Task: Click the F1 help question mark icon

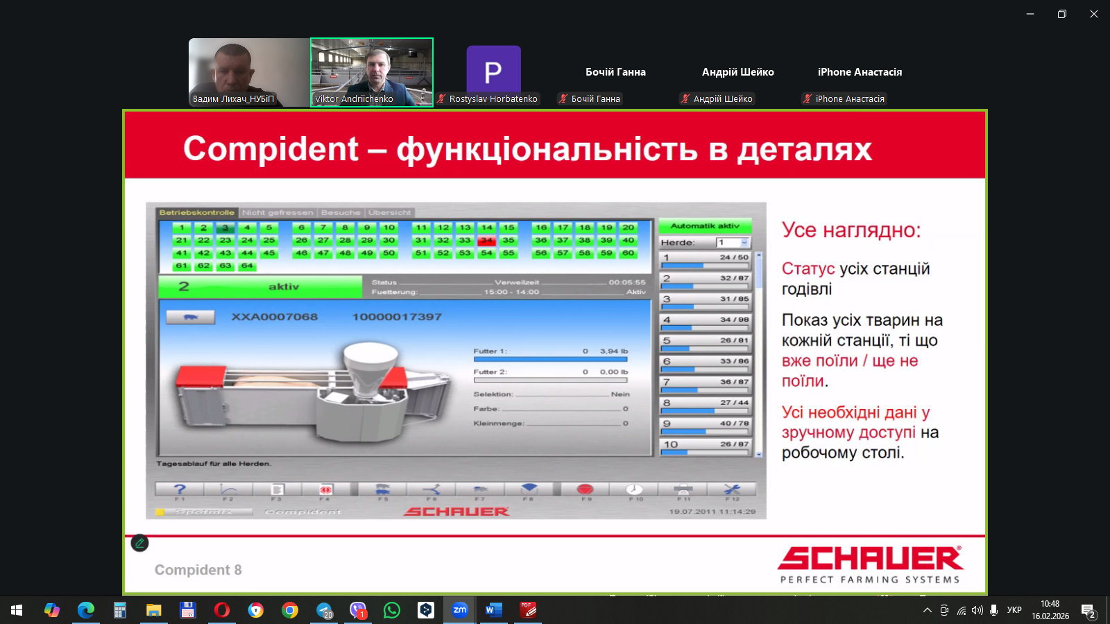Action: [x=180, y=489]
